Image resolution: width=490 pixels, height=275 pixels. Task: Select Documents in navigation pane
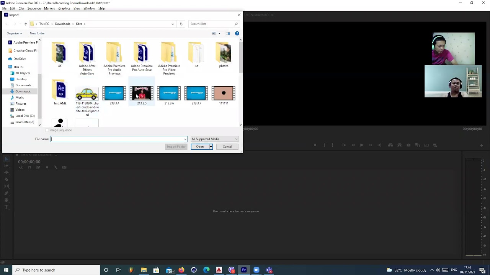tap(21, 85)
